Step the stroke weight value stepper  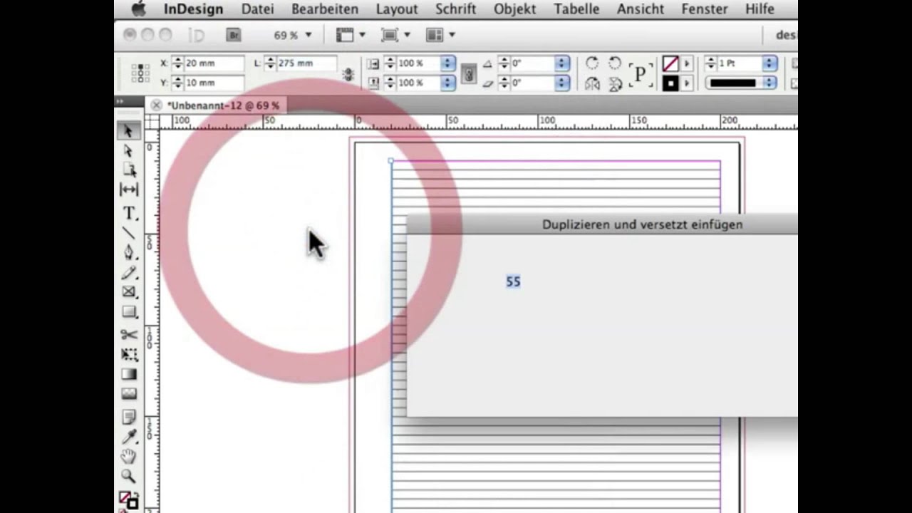tap(711, 63)
